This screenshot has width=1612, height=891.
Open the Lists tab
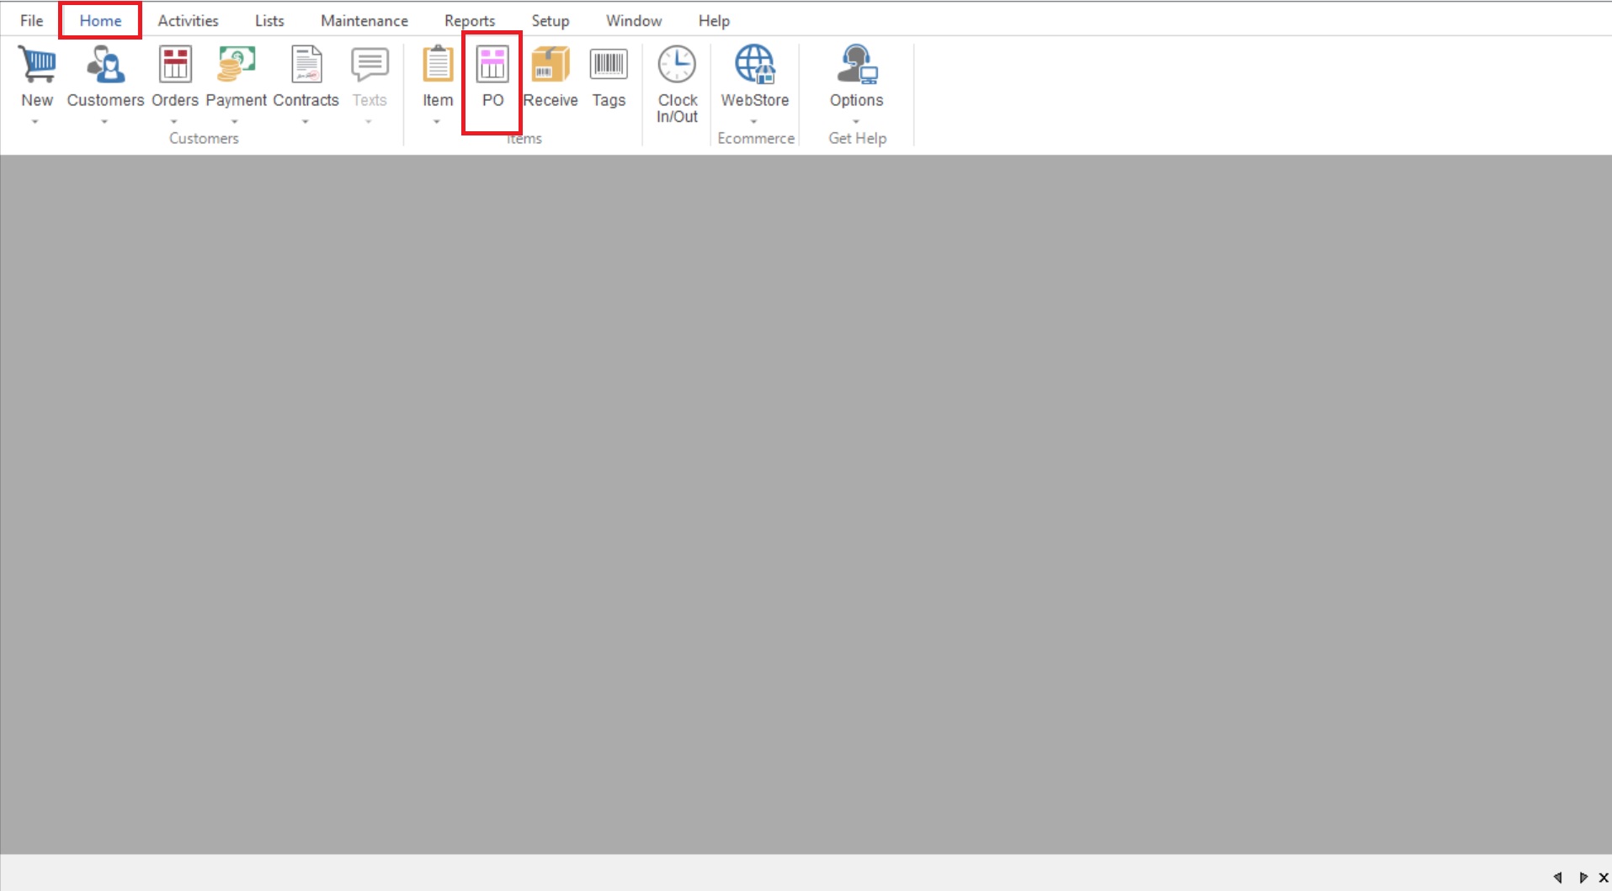pos(269,20)
